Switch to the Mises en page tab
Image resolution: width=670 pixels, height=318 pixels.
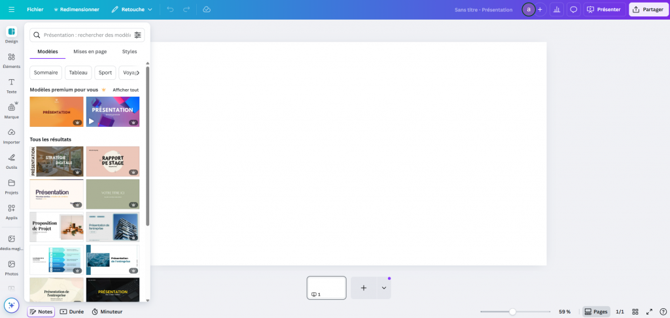pos(89,51)
